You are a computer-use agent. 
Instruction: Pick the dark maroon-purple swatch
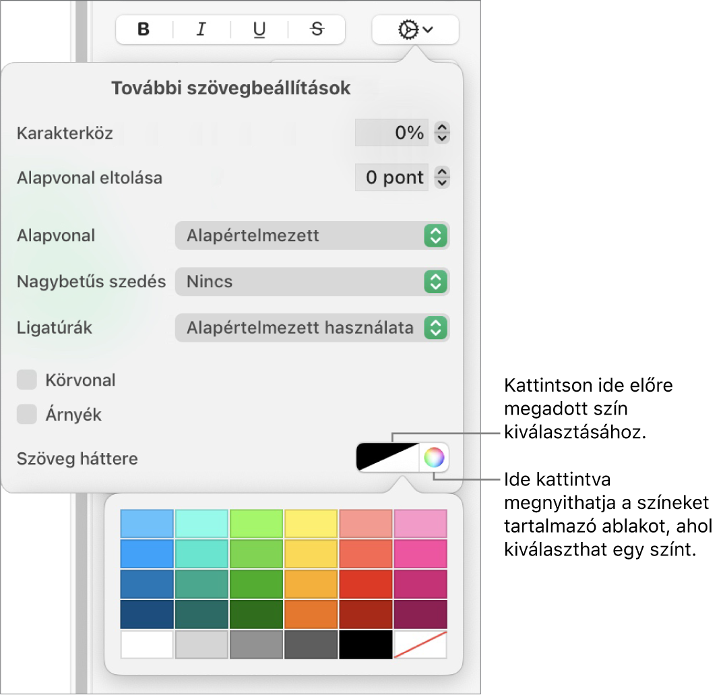[x=420, y=614]
